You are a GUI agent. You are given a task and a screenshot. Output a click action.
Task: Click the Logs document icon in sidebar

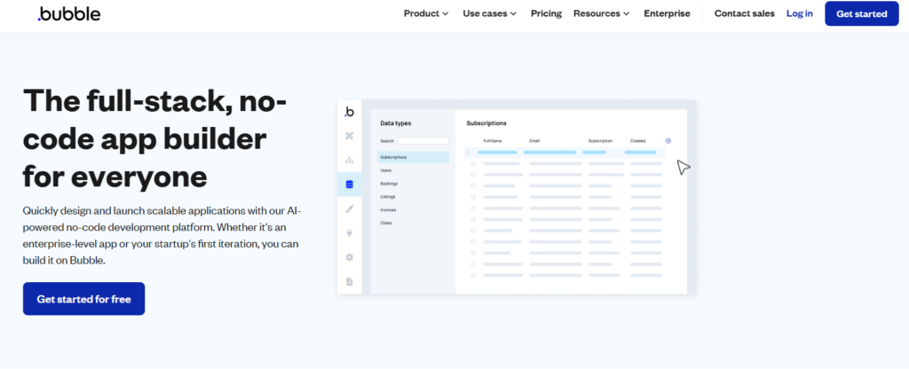click(x=349, y=281)
